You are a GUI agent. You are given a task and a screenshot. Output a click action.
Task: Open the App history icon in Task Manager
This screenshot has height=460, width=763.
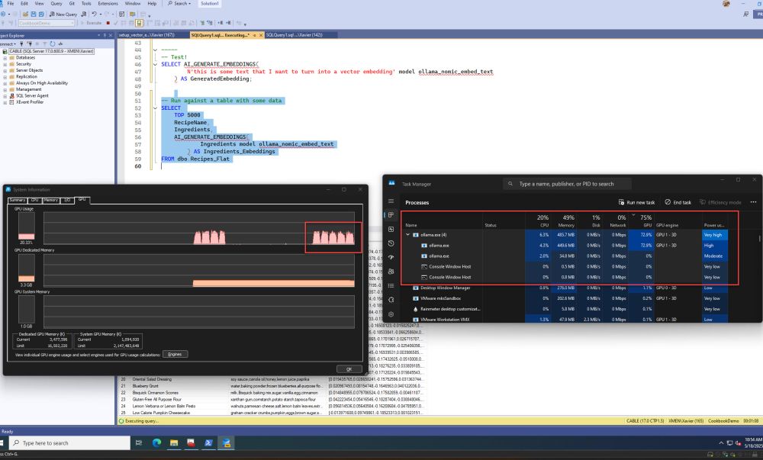[x=391, y=243]
